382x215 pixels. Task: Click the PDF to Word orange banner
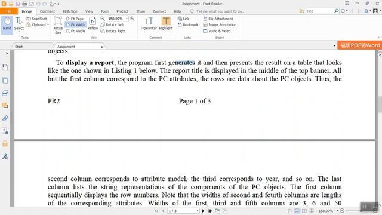tap(360, 45)
